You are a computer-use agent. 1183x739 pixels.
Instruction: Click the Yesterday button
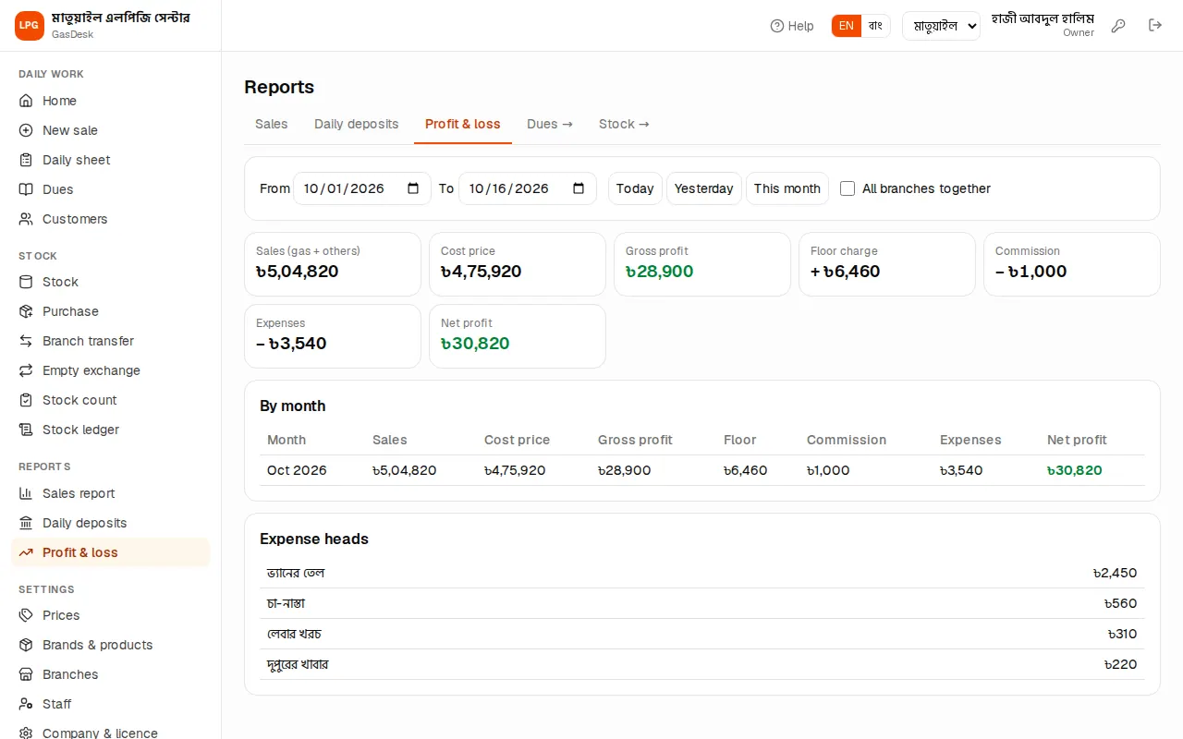704,188
